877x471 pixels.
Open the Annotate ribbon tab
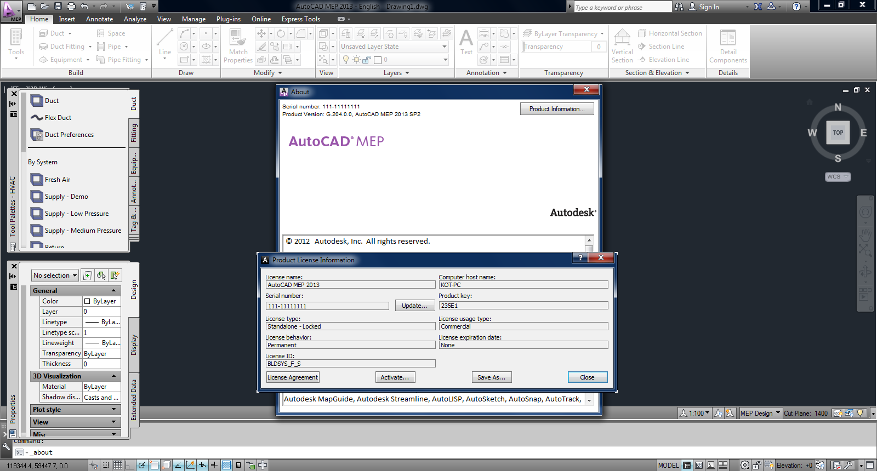pos(99,19)
